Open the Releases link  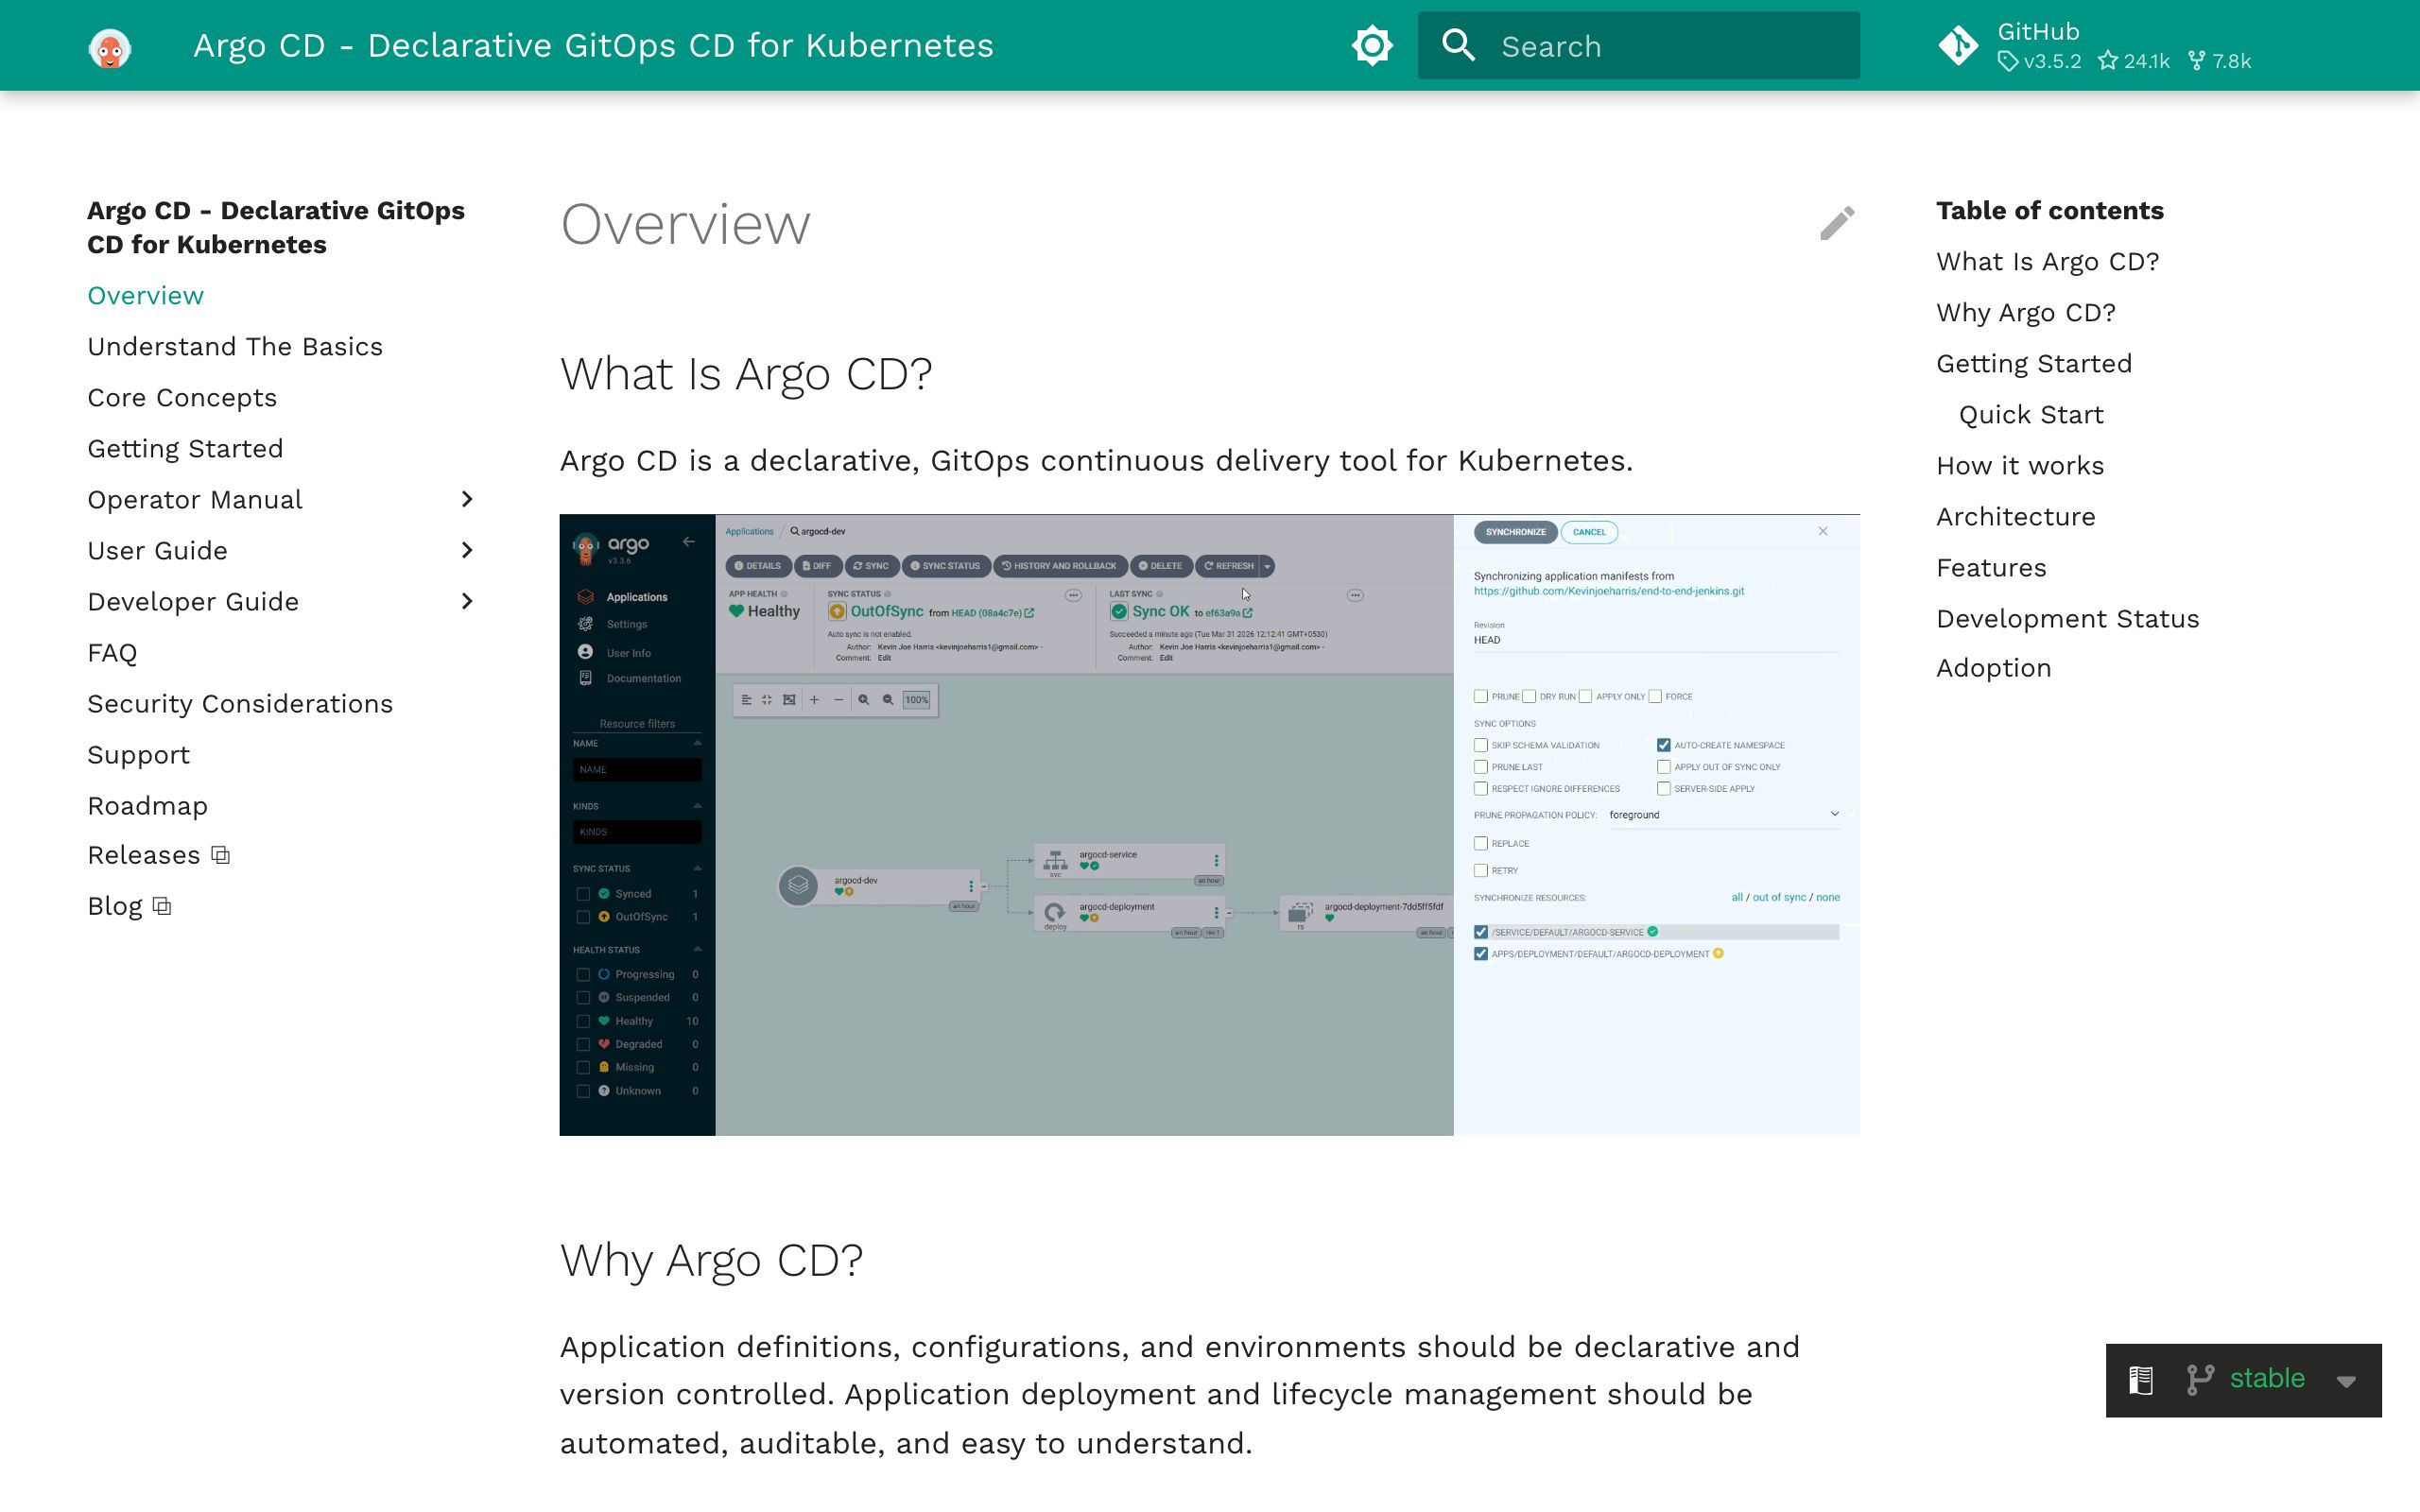tap(143, 856)
